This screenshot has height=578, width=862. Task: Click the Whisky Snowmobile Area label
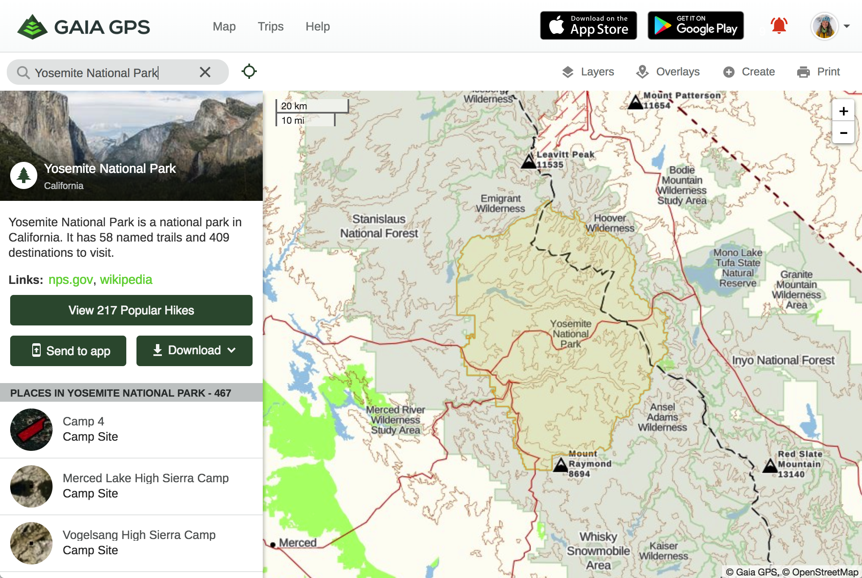pos(598,551)
